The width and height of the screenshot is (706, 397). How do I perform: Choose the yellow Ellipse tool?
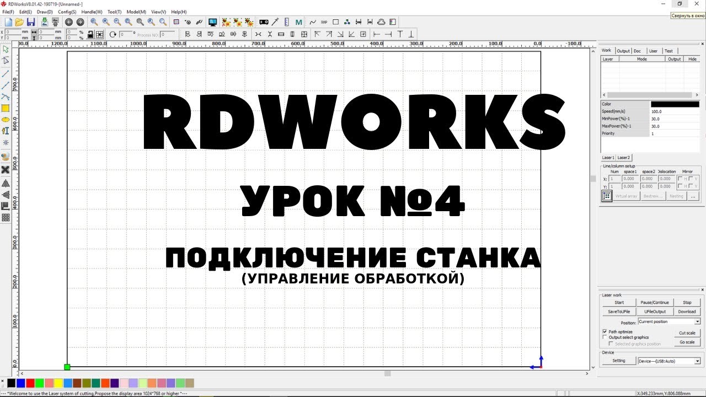coord(6,120)
